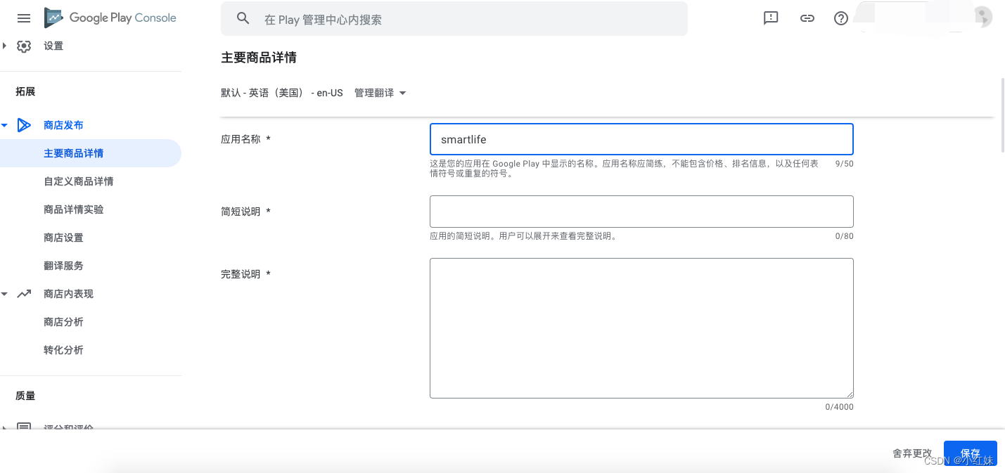Click the link icon in the top bar
The image size is (1005, 473).
(807, 18)
